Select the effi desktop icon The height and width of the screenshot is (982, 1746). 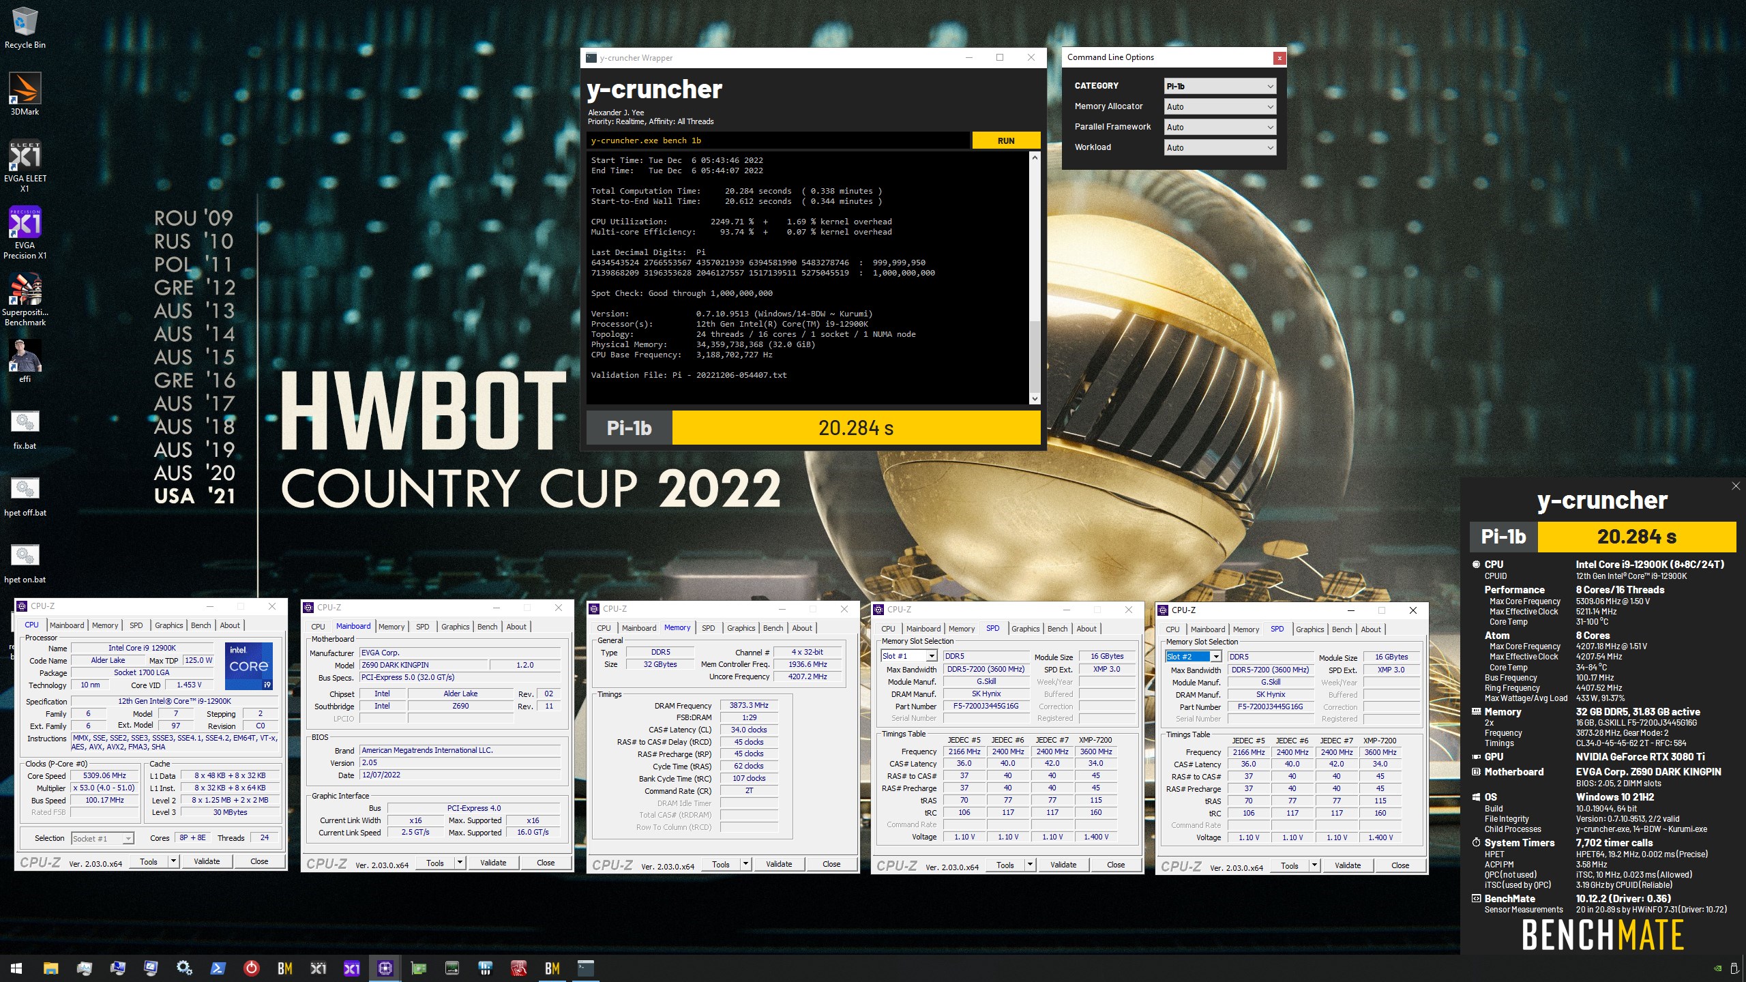pyautogui.click(x=25, y=361)
